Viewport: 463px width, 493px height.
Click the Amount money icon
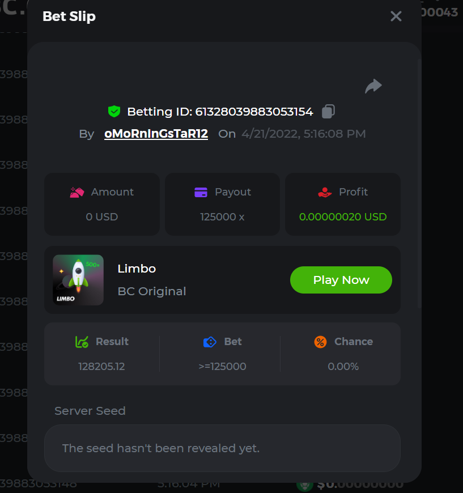(x=77, y=192)
